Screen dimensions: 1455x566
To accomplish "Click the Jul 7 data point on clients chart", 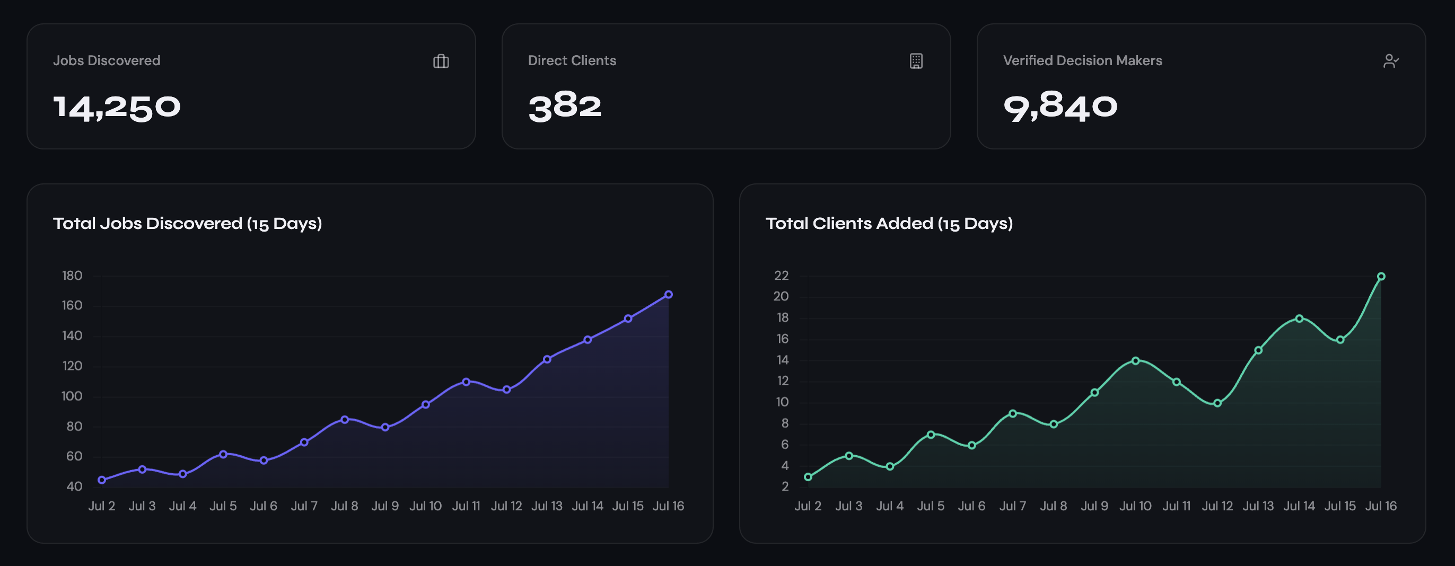I will [1013, 414].
